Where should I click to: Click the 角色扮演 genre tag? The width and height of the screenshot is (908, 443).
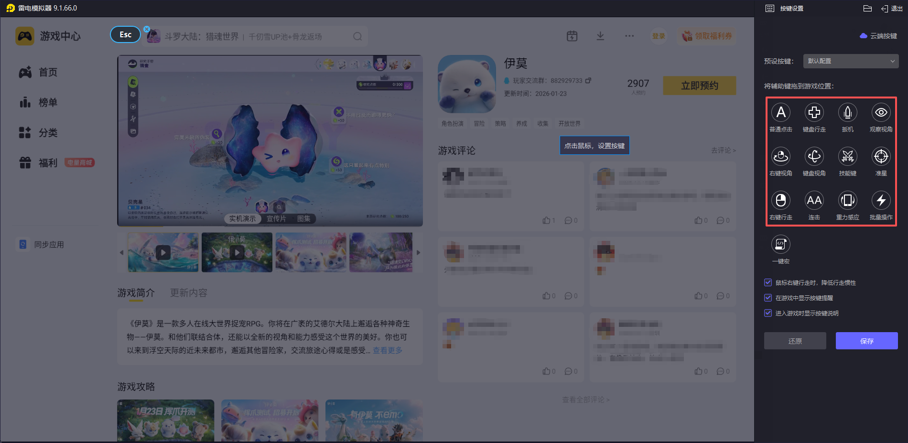click(453, 123)
